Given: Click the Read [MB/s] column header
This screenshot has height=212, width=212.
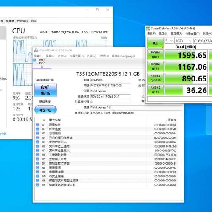Looking at the screenshot, I should 186,47.
